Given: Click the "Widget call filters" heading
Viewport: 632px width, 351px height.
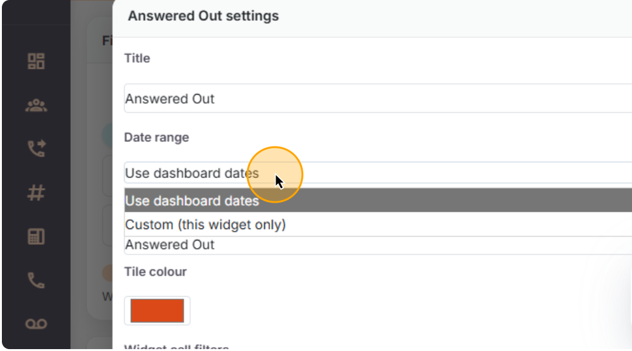Looking at the screenshot, I should click(176, 347).
